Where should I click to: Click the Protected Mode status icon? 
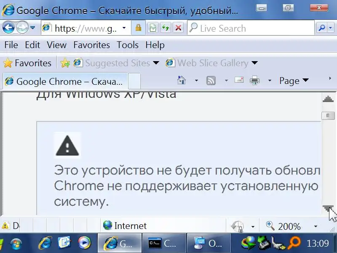237,226
